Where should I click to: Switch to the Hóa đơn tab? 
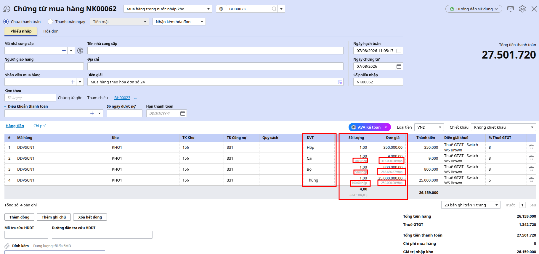(x=51, y=31)
